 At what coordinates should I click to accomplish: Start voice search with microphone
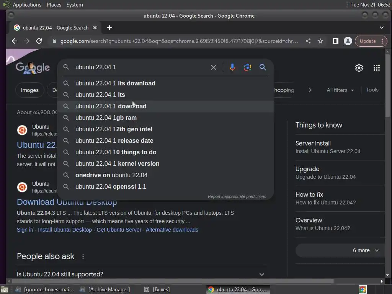232,67
